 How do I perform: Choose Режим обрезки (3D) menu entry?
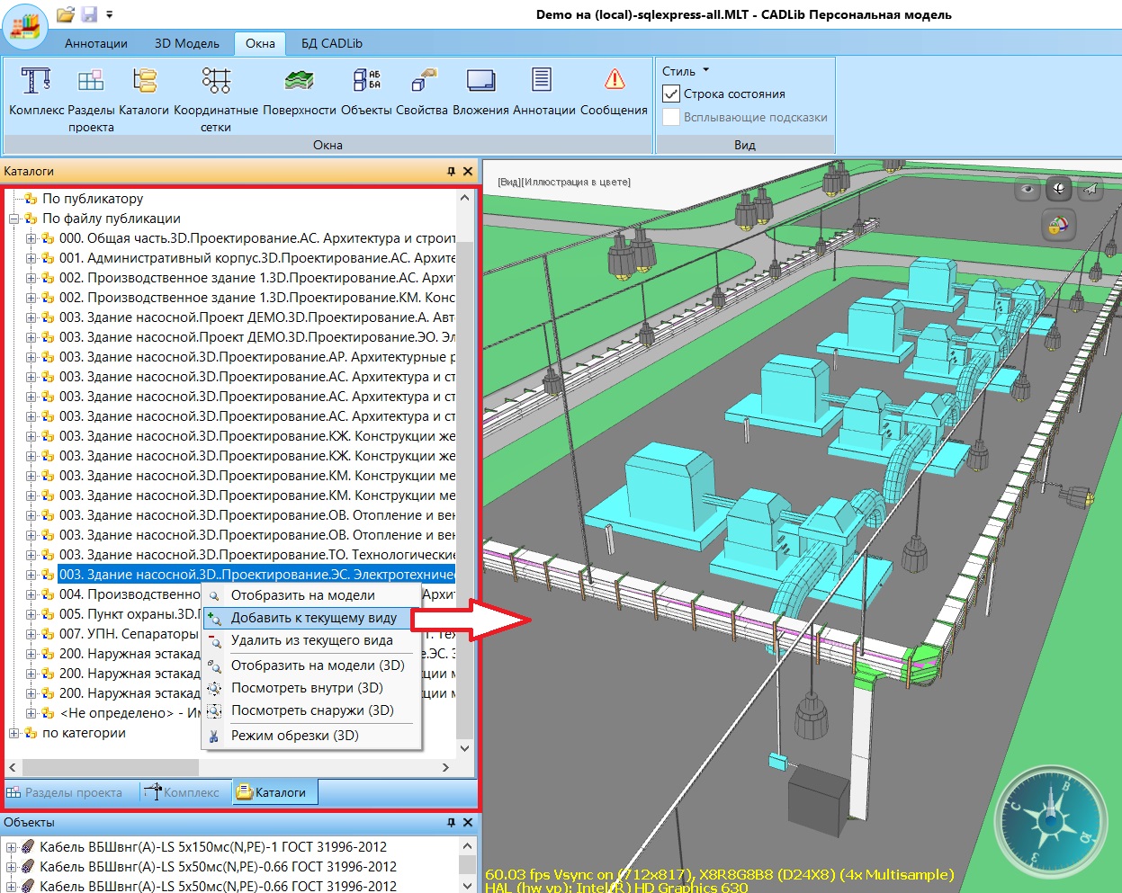[294, 735]
